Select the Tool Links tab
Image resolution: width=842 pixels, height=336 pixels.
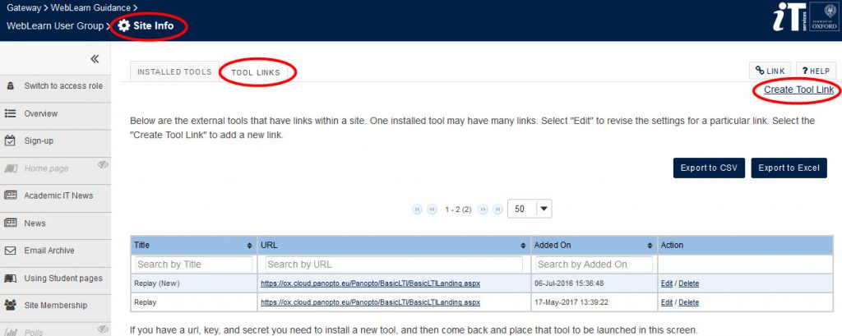click(256, 72)
